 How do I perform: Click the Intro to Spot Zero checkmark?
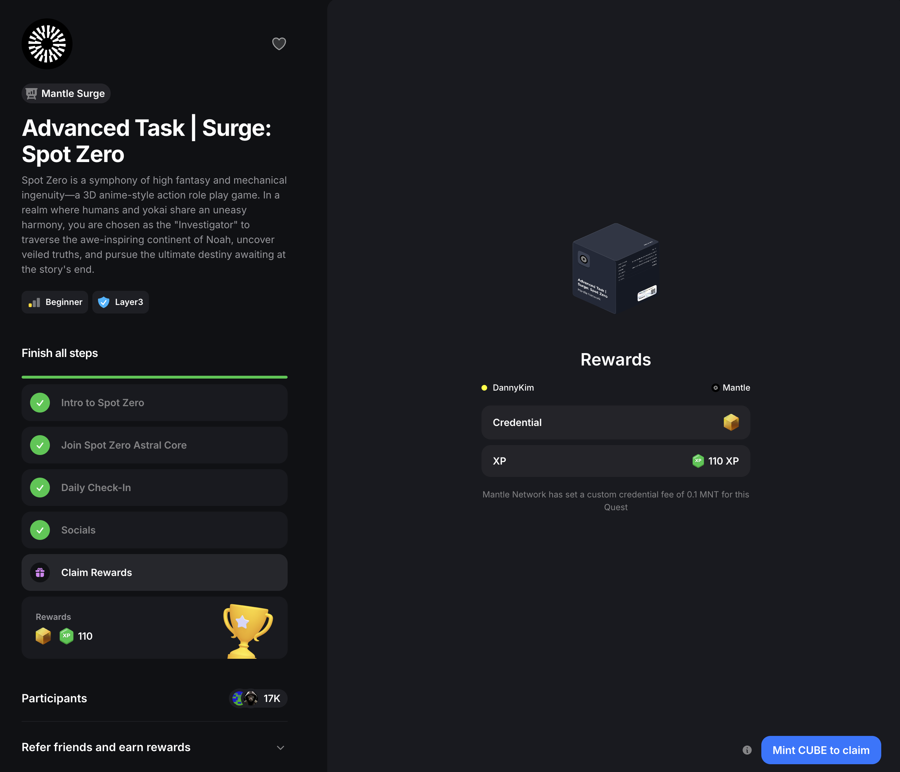pyautogui.click(x=40, y=403)
